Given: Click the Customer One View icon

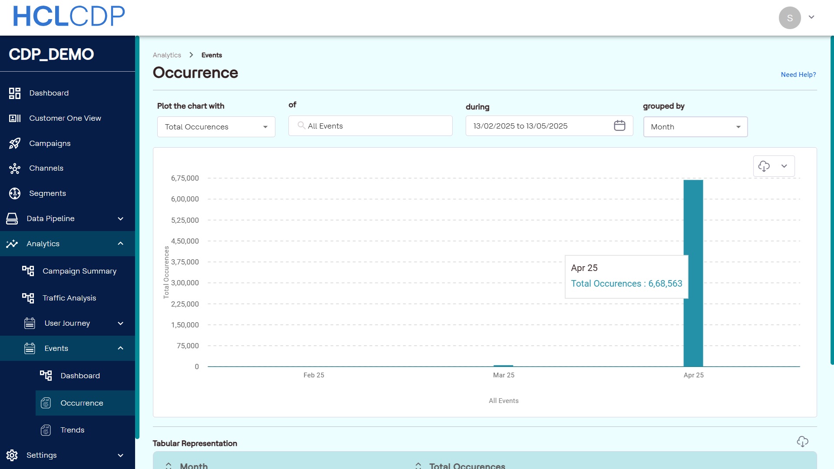Looking at the screenshot, I should [x=15, y=118].
